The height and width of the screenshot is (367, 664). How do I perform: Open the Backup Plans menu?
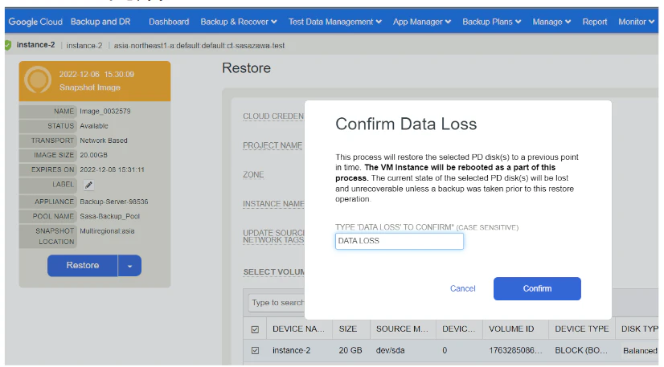[x=491, y=22]
